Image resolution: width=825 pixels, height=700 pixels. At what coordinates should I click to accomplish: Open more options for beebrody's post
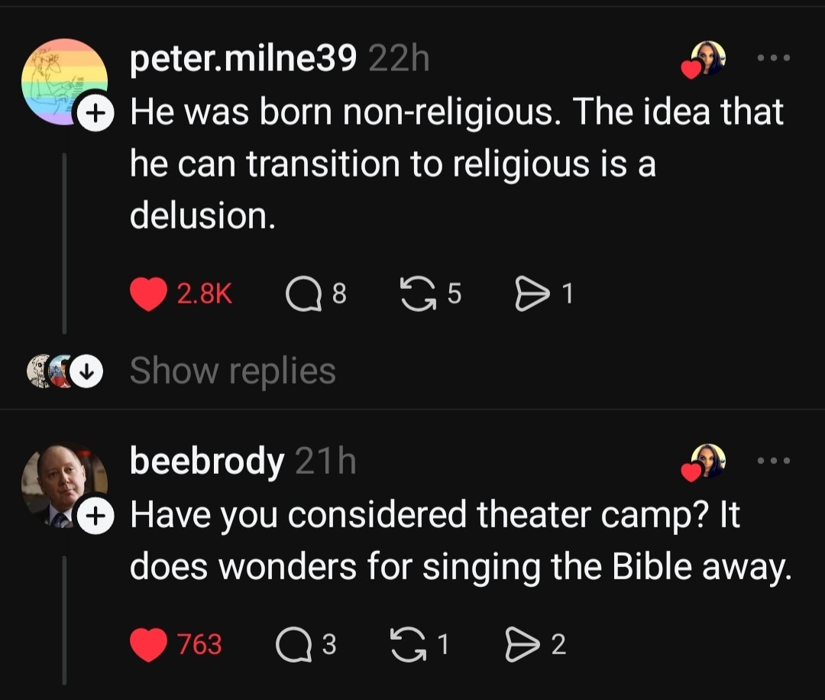(774, 461)
